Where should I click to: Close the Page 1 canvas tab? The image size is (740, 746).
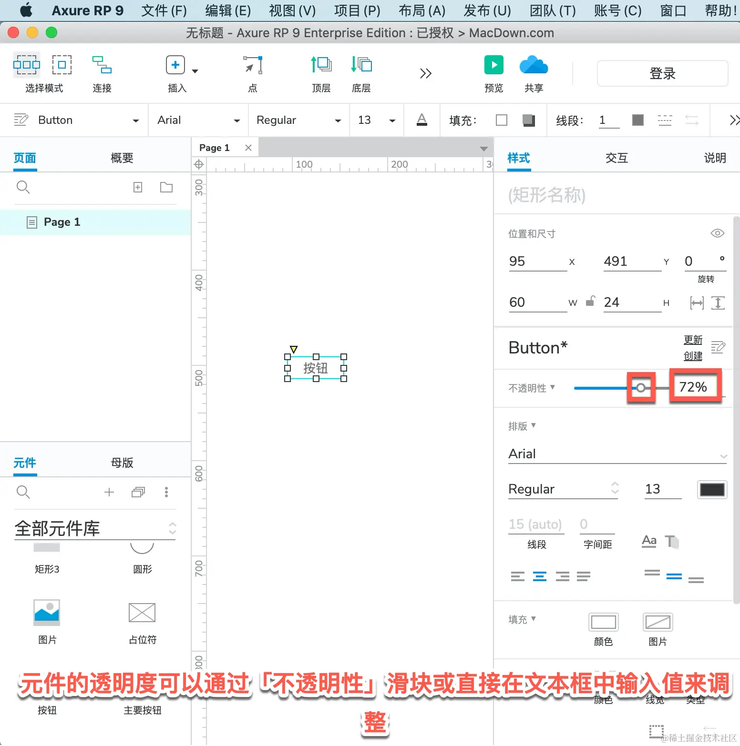point(248,148)
